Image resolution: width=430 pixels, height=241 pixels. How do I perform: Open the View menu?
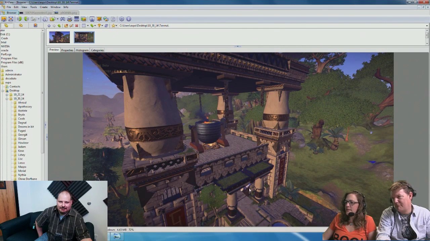click(24, 7)
